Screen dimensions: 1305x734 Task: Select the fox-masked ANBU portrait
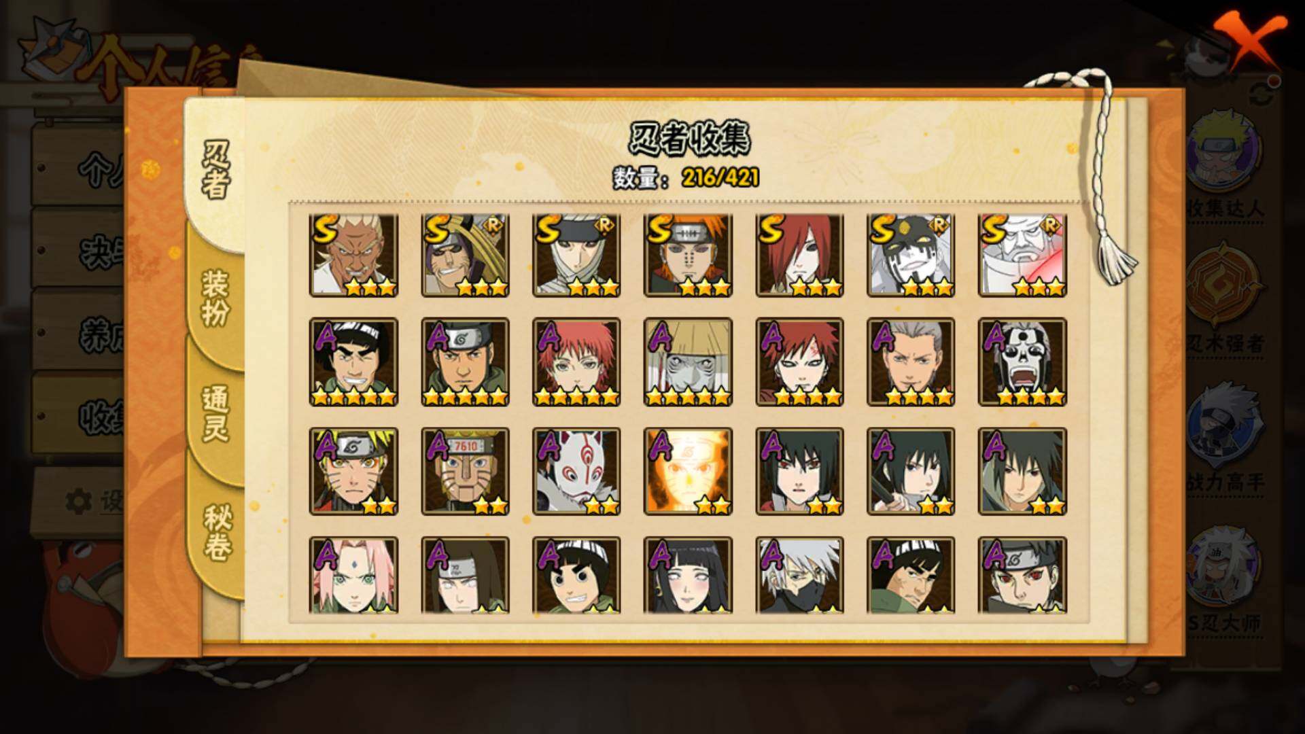coord(576,471)
